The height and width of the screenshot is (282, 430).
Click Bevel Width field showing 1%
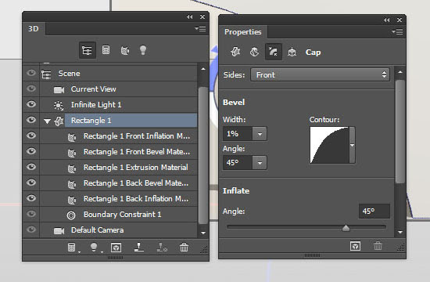click(x=238, y=134)
